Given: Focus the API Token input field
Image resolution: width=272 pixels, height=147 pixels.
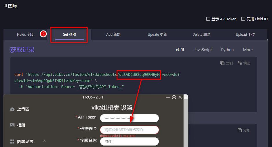Looking at the screenshot, I should pyautogui.click(x=129, y=118).
